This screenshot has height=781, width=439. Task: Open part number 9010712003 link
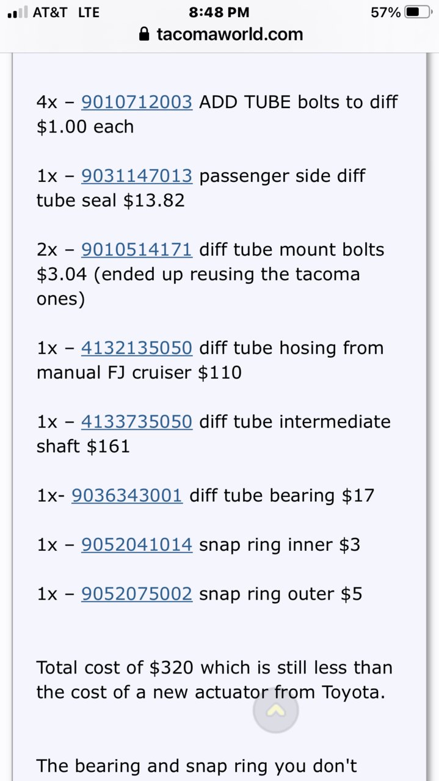[137, 102]
